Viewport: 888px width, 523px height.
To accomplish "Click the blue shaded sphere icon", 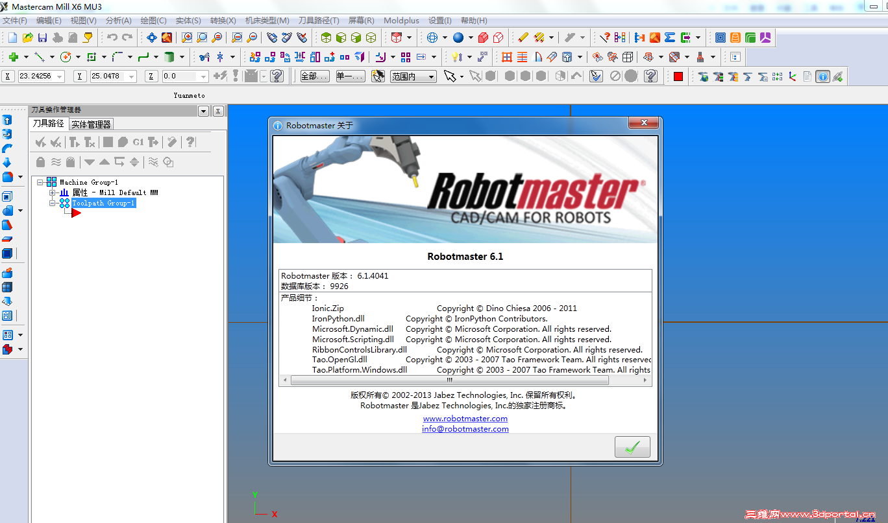I will click(458, 38).
